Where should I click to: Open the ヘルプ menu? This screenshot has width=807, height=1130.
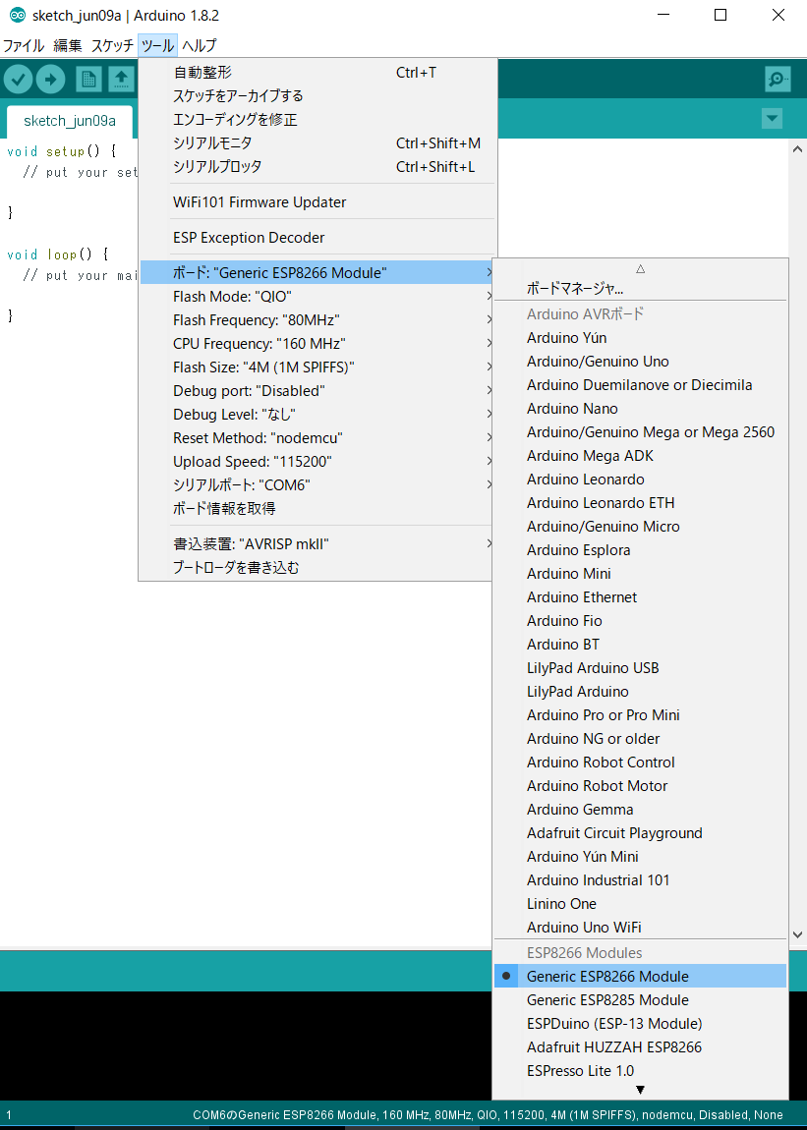click(199, 45)
